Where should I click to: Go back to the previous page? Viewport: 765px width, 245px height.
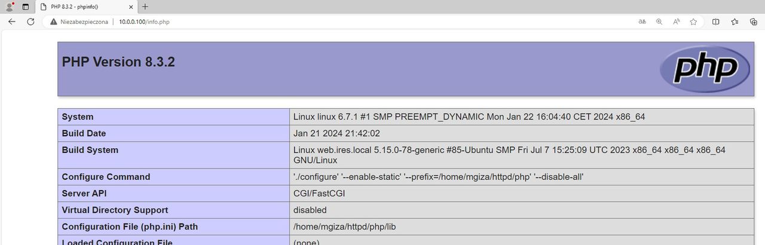(12, 22)
